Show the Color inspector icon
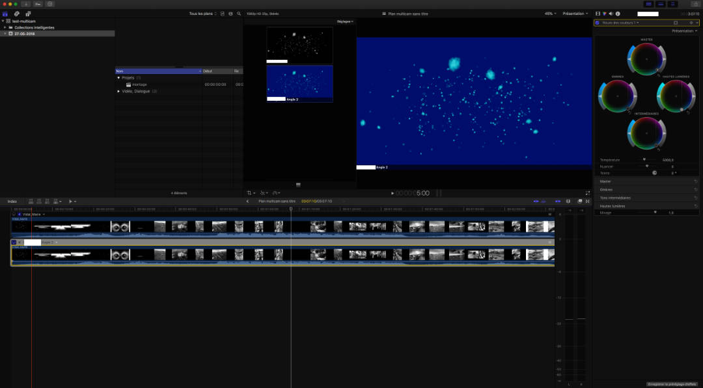Viewport: 703px width, 388px height. pos(604,14)
